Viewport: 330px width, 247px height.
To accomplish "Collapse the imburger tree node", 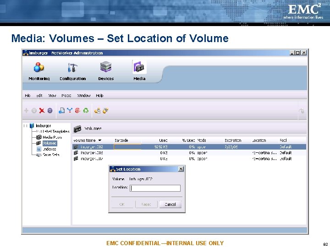I will click(26, 126).
